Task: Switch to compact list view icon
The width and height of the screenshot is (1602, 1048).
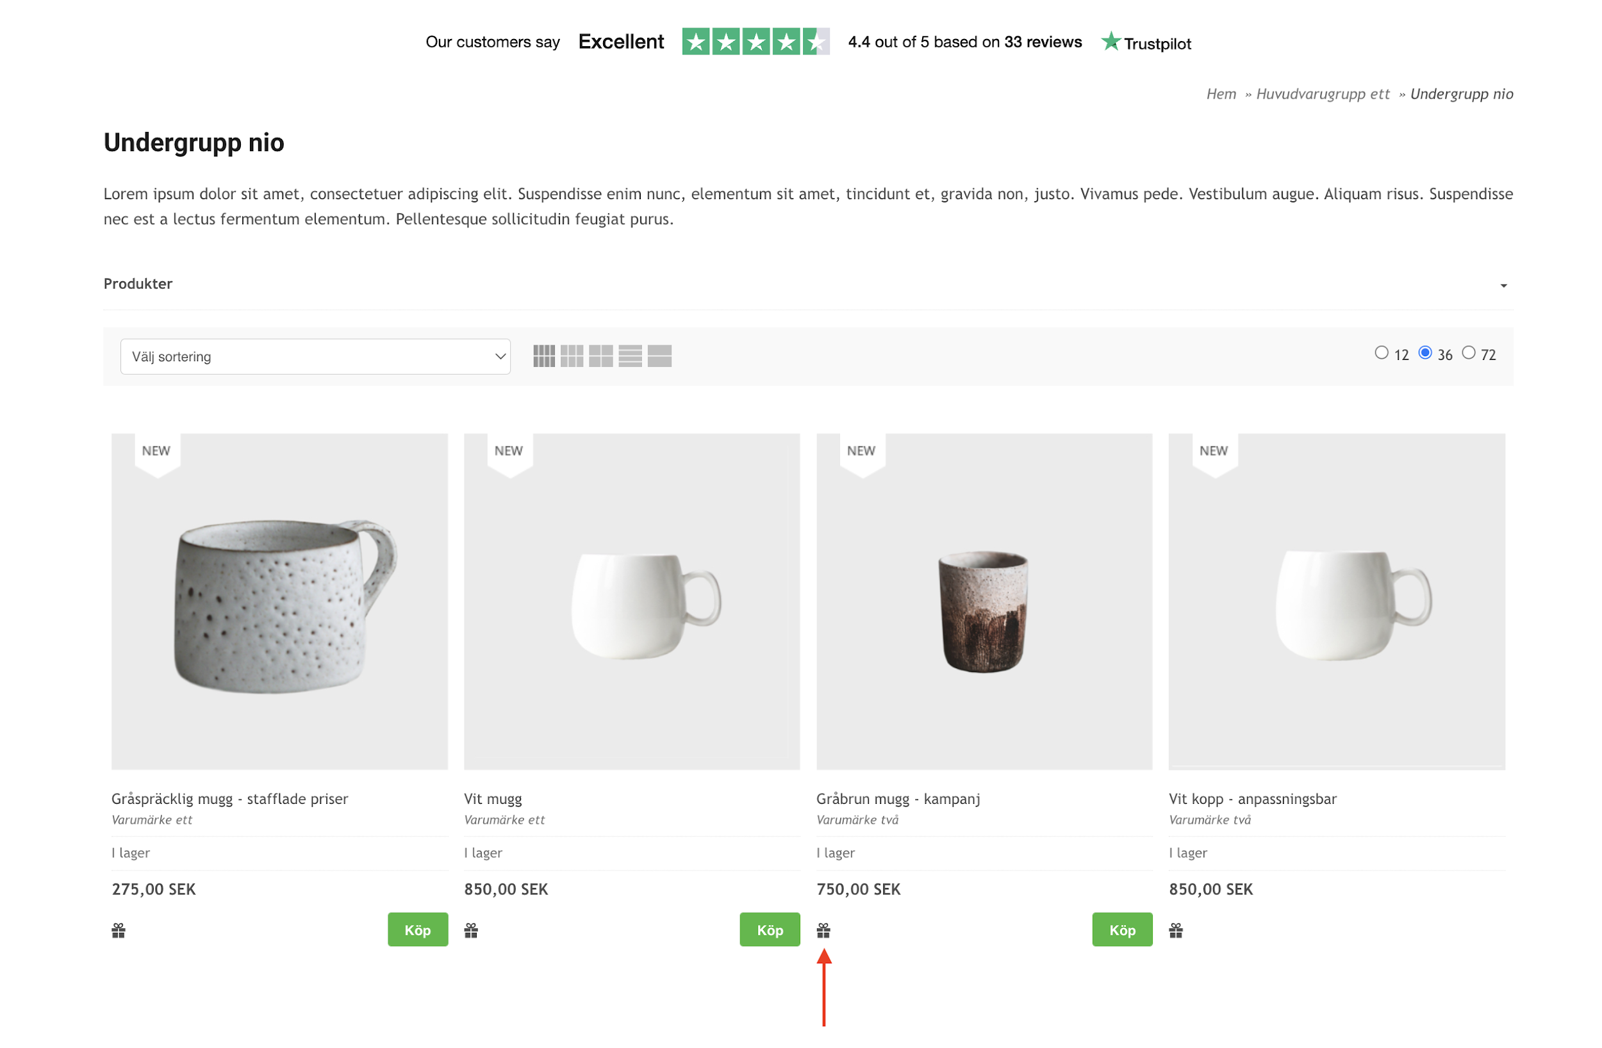Action: tap(630, 356)
